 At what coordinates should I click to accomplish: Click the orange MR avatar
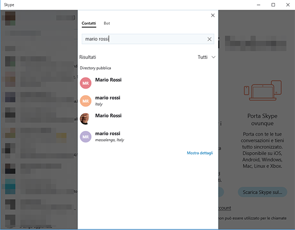point(86,101)
